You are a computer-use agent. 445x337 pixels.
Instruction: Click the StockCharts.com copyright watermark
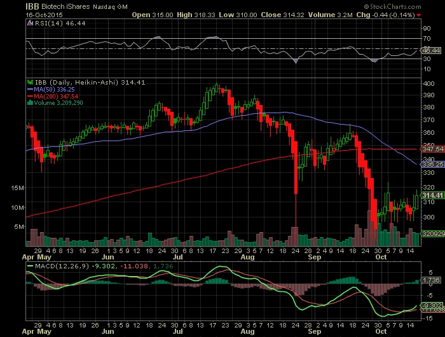406,6
